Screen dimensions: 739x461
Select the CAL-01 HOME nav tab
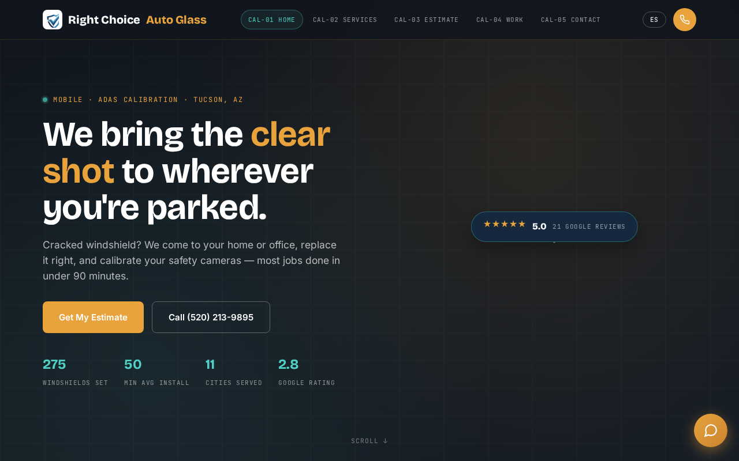(x=272, y=20)
